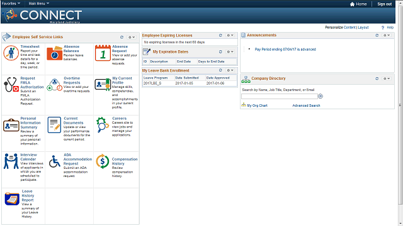Select Date Approved value 2017-01-06
The image size is (403, 226).
coord(215,83)
